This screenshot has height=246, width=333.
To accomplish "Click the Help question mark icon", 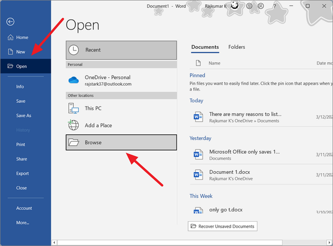I will click(x=275, y=6).
